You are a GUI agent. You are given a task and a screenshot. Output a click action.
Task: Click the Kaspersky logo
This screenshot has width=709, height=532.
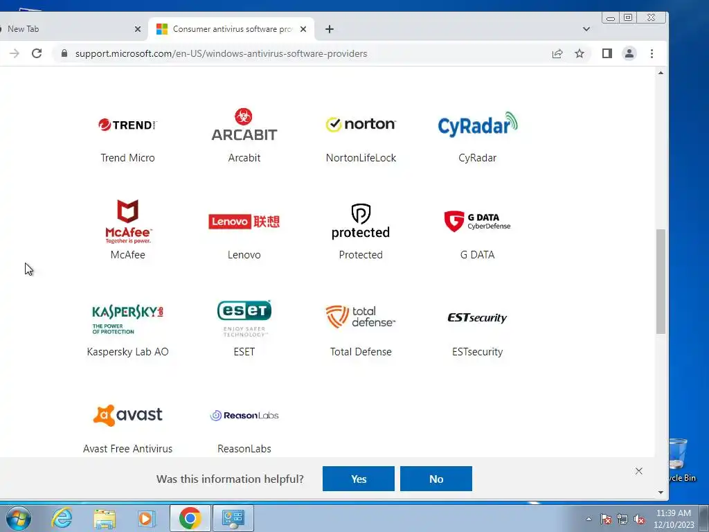click(x=127, y=319)
